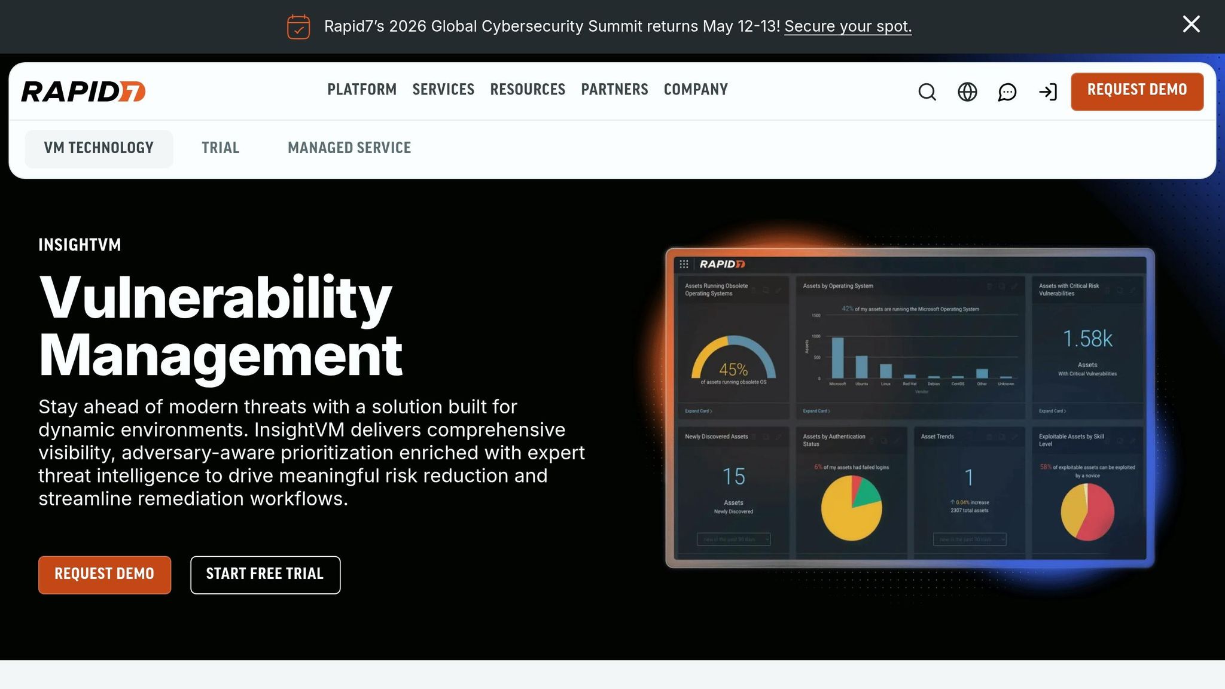
Task: Click the Newly Discovered Assets card value 15
Action: click(x=733, y=477)
